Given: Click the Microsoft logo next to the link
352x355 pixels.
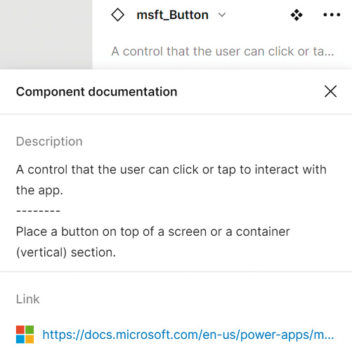Looking at the screenshot, I should 25,334.
